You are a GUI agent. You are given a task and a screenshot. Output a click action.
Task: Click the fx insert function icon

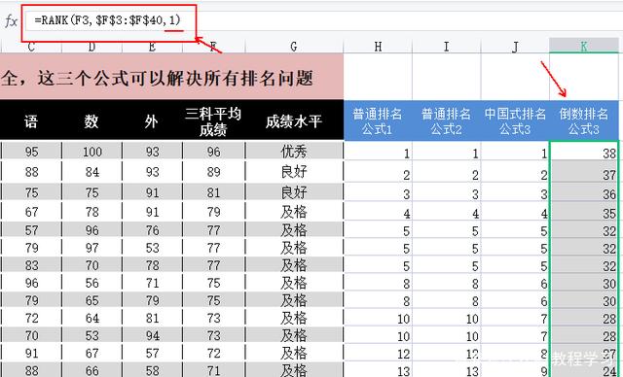(11, 20)
